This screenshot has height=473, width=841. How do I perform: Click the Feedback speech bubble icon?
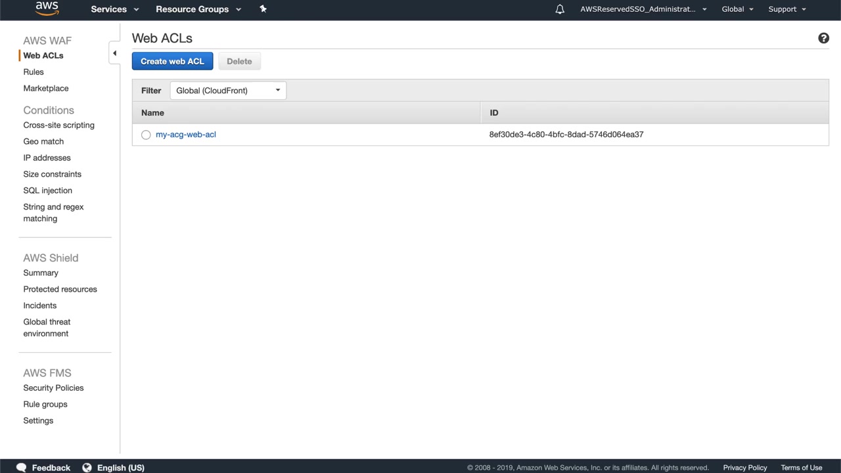[21, 468]
